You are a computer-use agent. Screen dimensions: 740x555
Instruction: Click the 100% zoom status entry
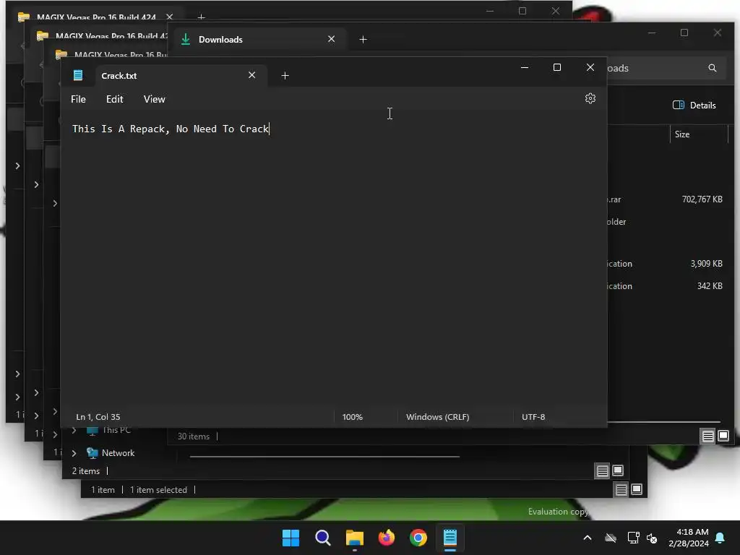(353, 417)
